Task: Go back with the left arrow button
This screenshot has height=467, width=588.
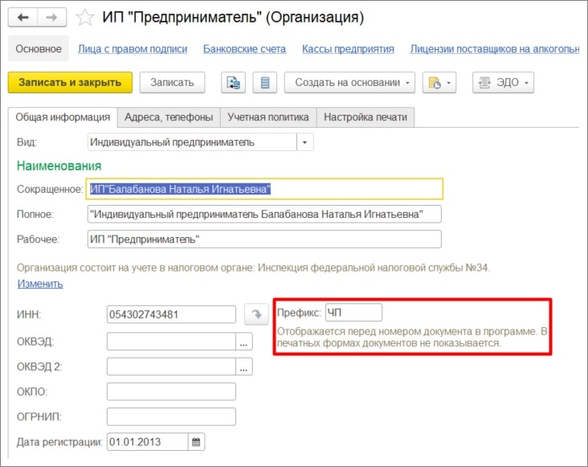Action: (x=22, y=17)
